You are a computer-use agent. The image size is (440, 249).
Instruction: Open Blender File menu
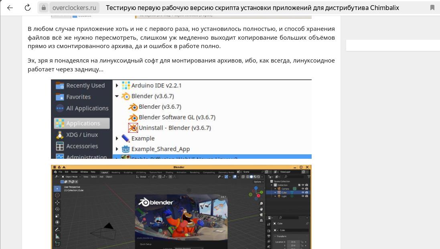point(60,172)
